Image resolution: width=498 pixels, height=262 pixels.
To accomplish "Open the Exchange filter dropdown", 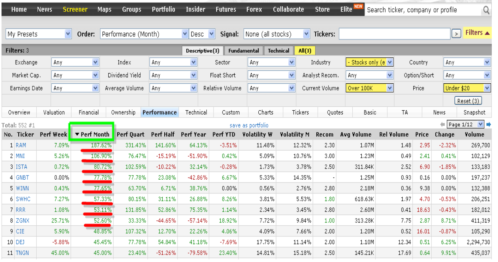I will point(75,62).
